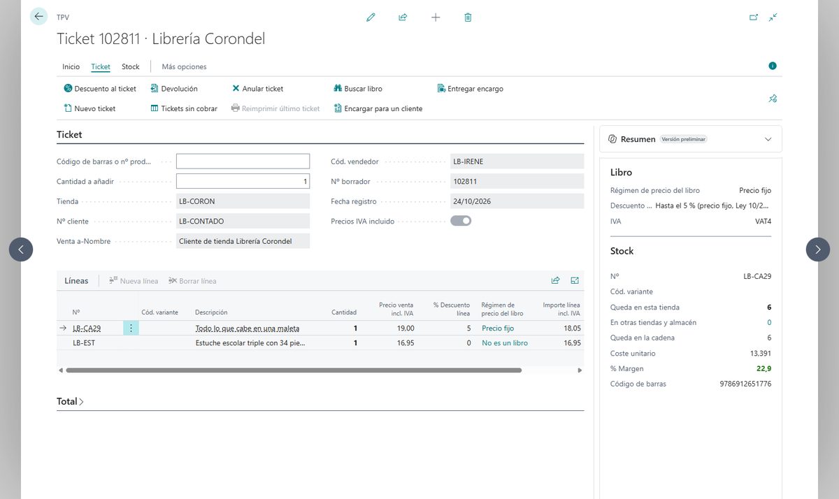The image size is (839, 499).
Task: Open the share icon in header
Action: point(403,17)
